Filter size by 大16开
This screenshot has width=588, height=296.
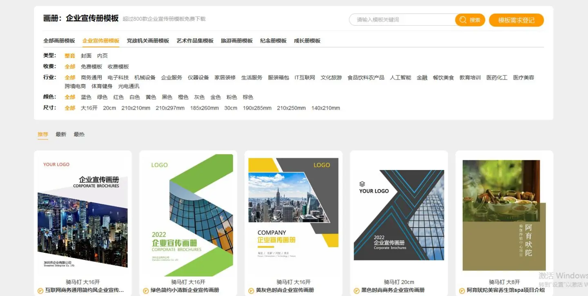coord(89,108)
